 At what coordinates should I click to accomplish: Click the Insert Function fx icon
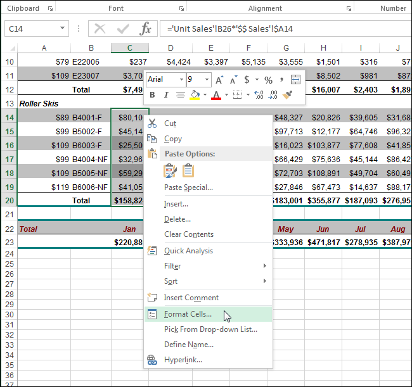click(146, 29)
